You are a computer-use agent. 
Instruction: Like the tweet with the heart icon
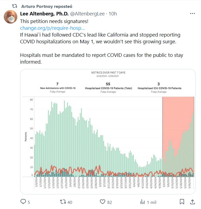pyautogui.click(x=102, y=202)
